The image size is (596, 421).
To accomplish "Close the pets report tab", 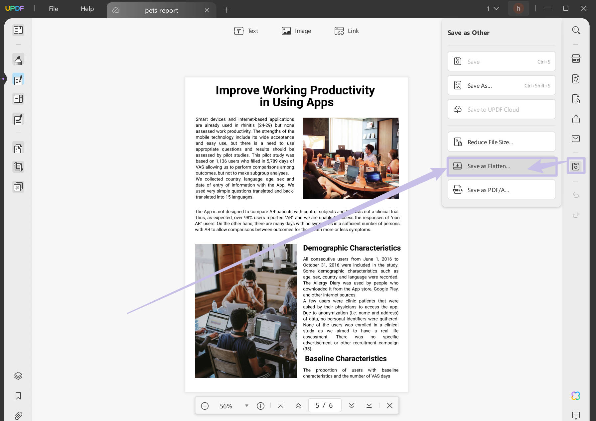I will (207, 10).
